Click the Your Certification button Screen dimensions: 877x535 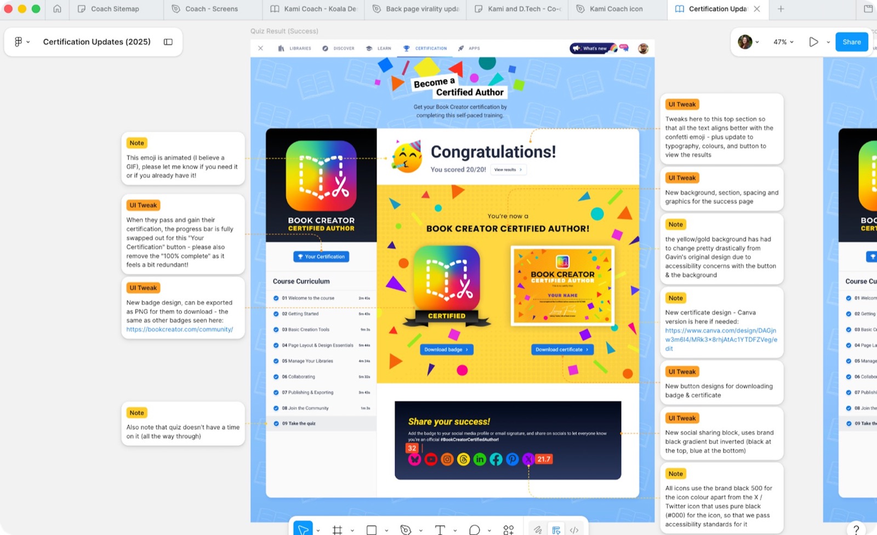[321, 257]
